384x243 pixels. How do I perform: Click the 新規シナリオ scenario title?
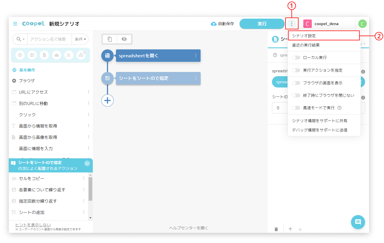64,24
